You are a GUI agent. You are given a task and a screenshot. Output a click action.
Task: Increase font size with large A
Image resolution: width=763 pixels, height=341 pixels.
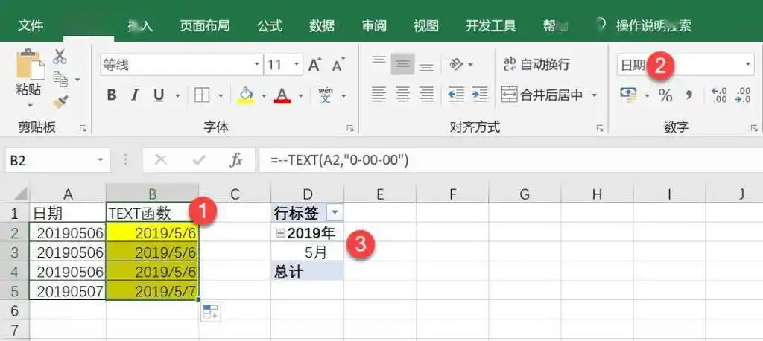click(315, 64)
